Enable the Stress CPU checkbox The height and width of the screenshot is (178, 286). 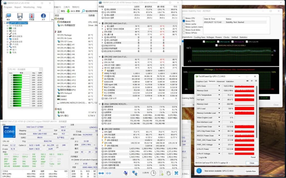pyautogui.click(x=184, y=18)
